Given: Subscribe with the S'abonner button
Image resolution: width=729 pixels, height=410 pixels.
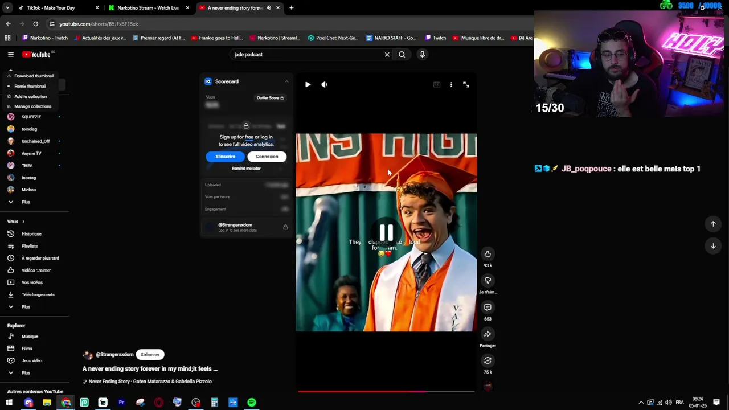Looking at the screenshot, I should pyautogui.click(x=150, y=355).
